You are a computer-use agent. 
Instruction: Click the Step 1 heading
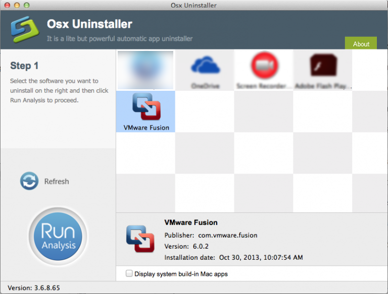(24, 66)
